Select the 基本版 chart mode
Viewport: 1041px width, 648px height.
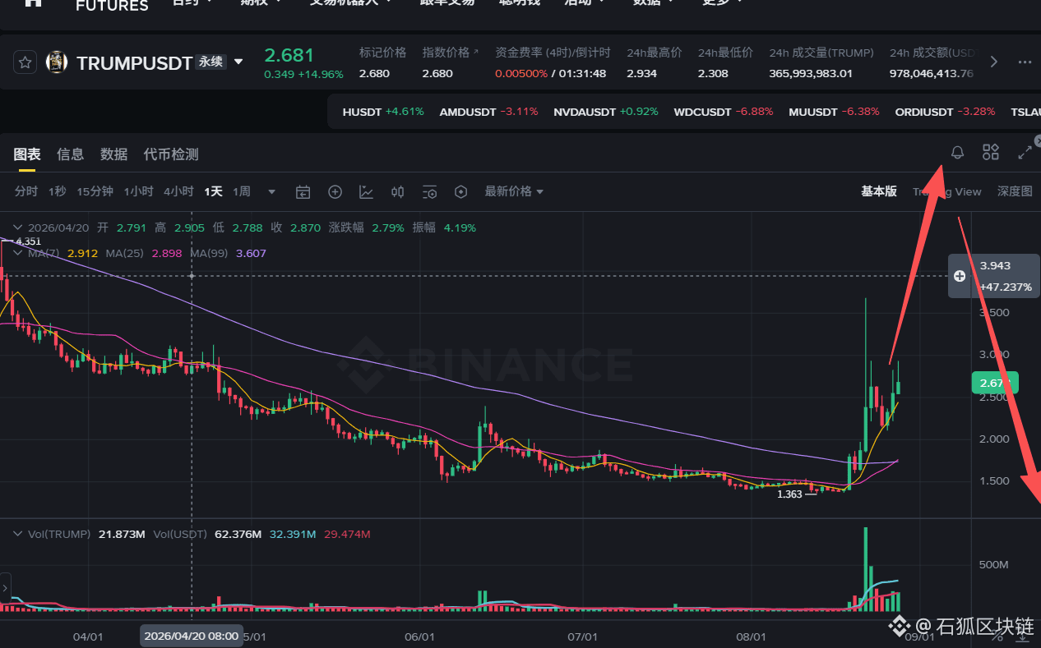[x=879, y=191]
